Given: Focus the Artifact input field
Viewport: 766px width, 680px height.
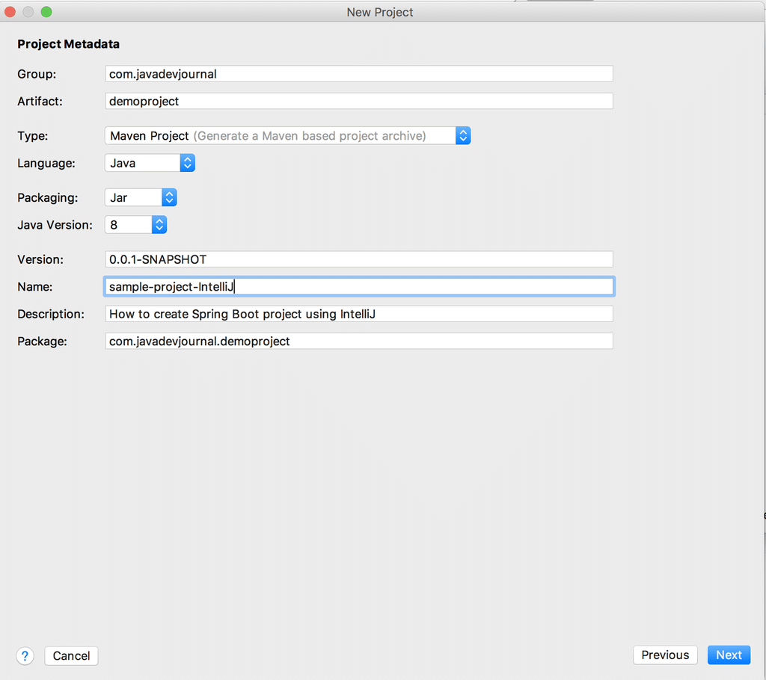Looking at the screenshot, I should pyautogui.click(x=359, y=101).
